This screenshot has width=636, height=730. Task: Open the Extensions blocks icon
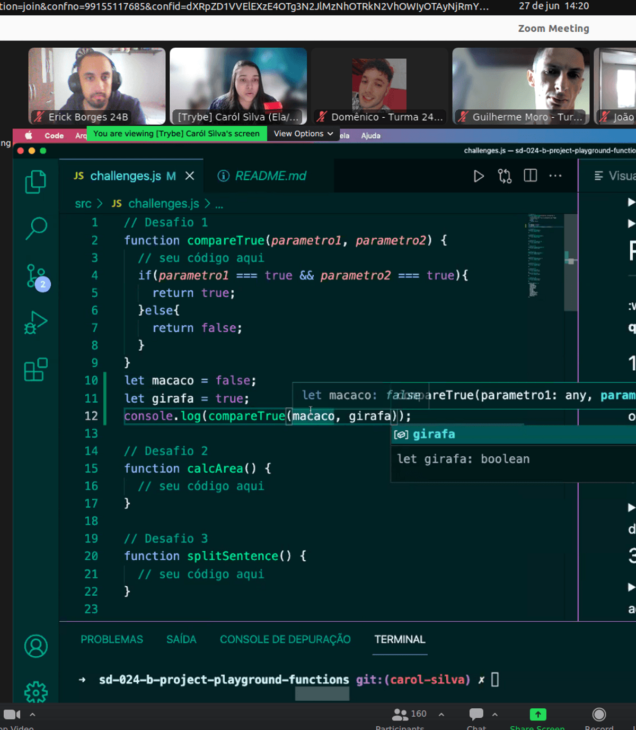pyautogui.click(x=36, y=369)
